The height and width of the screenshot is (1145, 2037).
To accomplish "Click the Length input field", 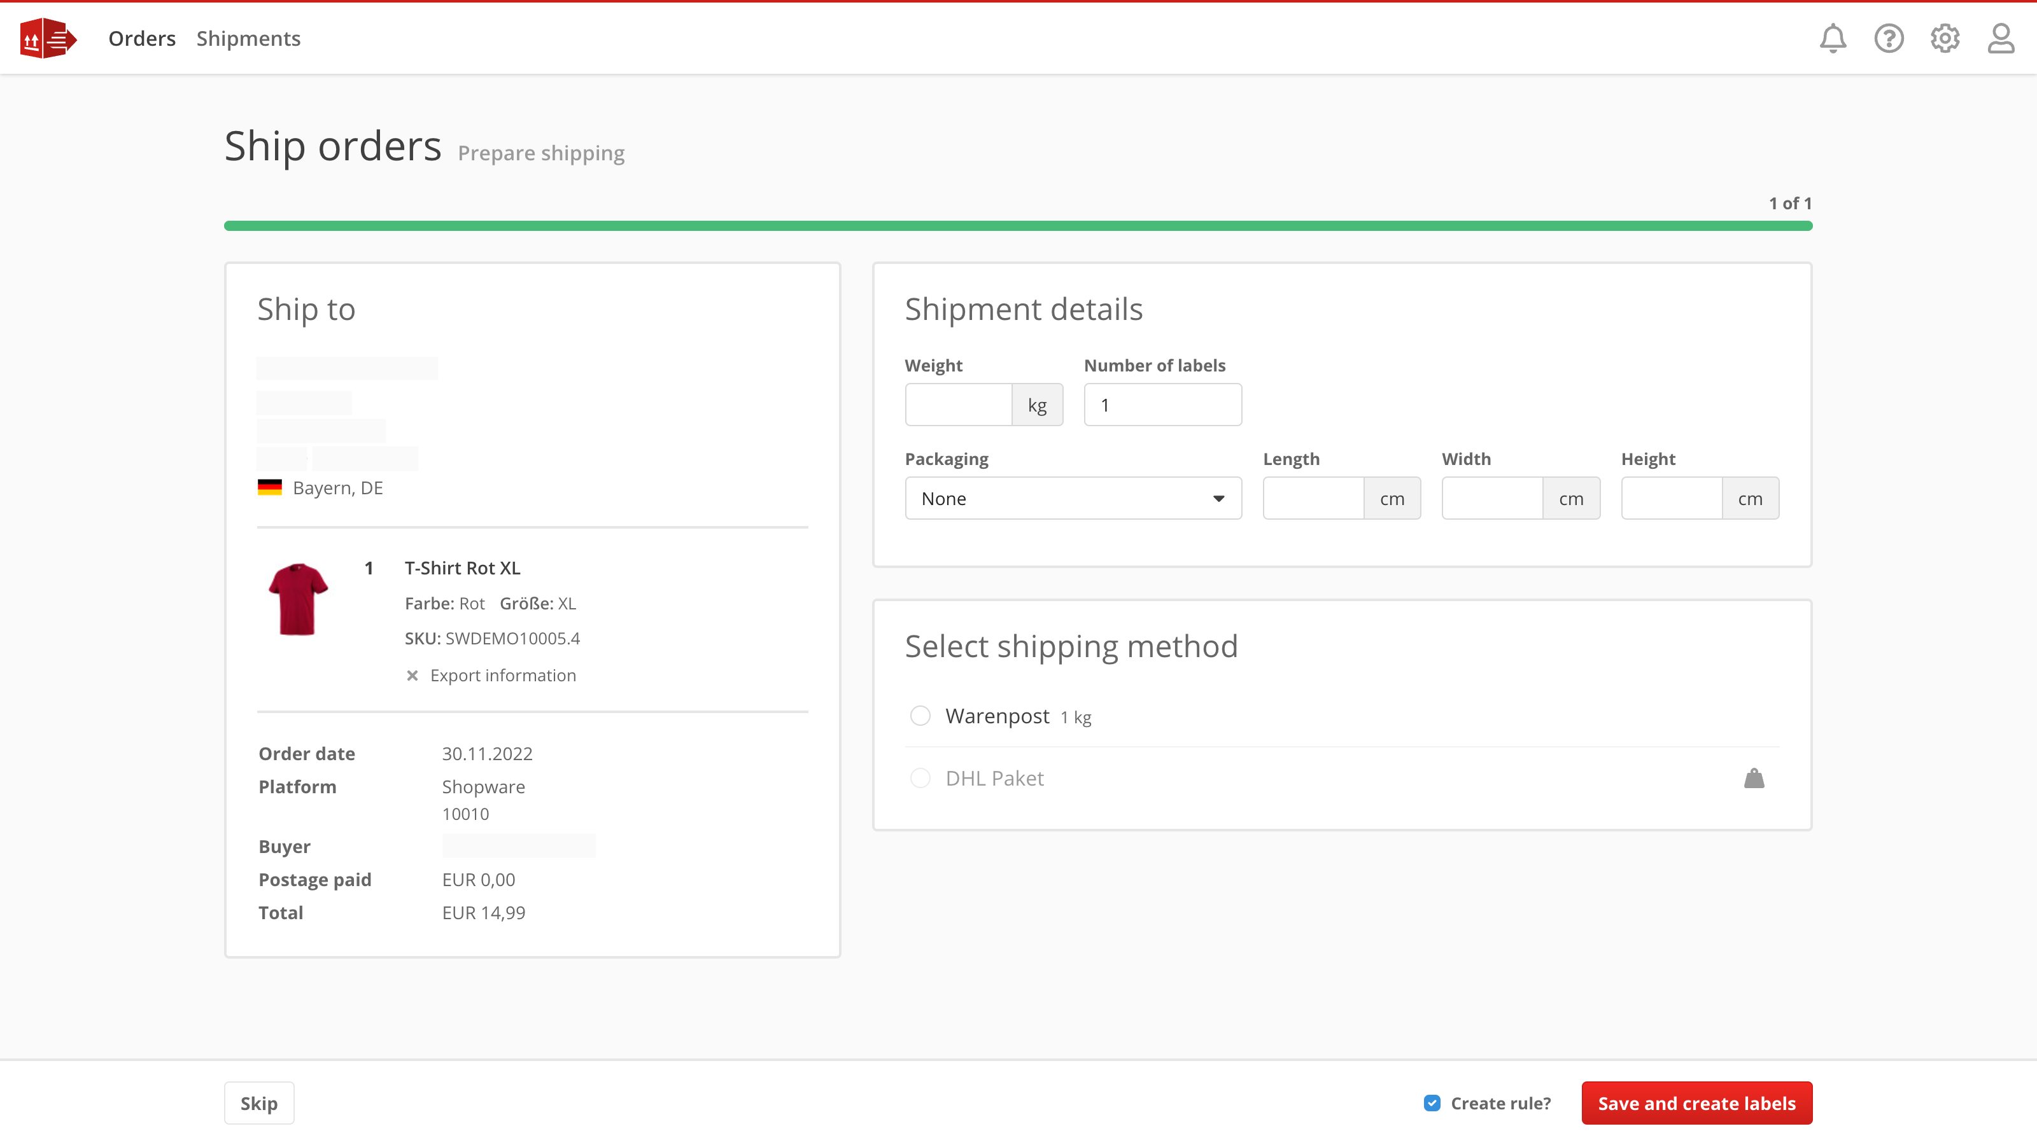I will click(1313, 499).
